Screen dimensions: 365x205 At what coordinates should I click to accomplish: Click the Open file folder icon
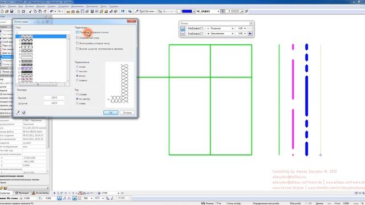pyautogui.click(x=7, y=11)
